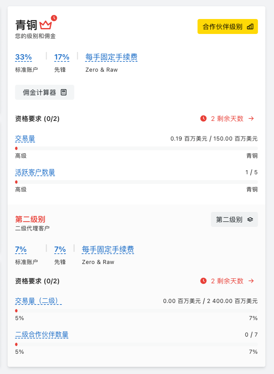Click the calculator icon in 佣金计算器

pyautogui.click(x=64, y=92)
